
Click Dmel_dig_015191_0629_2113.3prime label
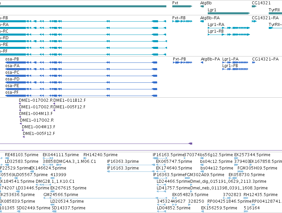(x=228, y=182)
